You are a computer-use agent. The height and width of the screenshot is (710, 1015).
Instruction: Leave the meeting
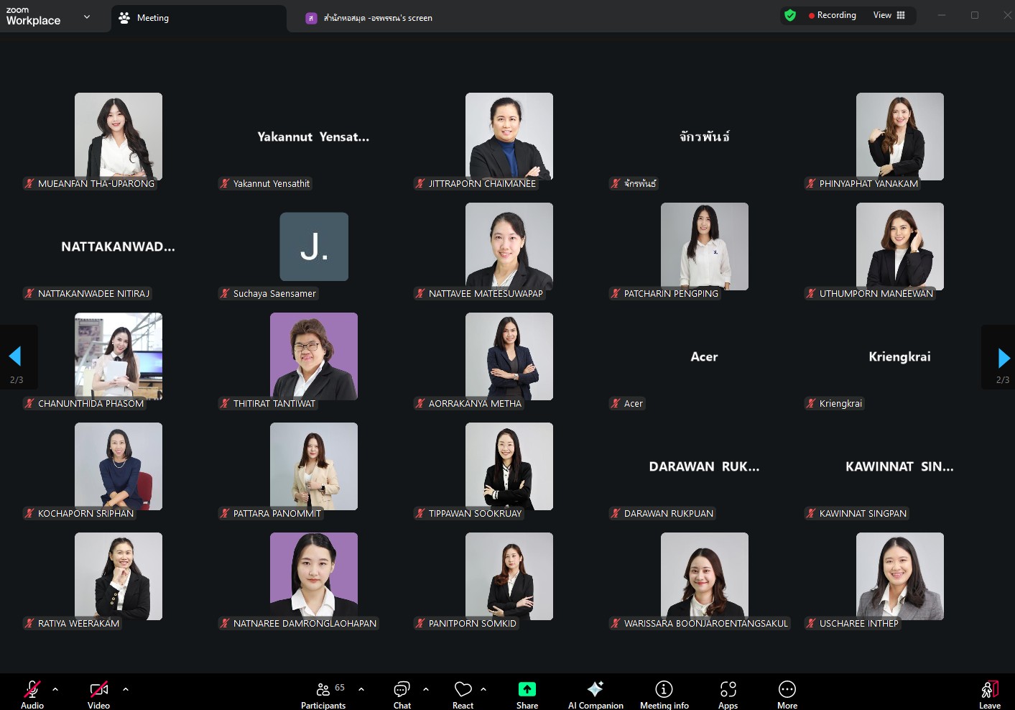coord(989,694)
